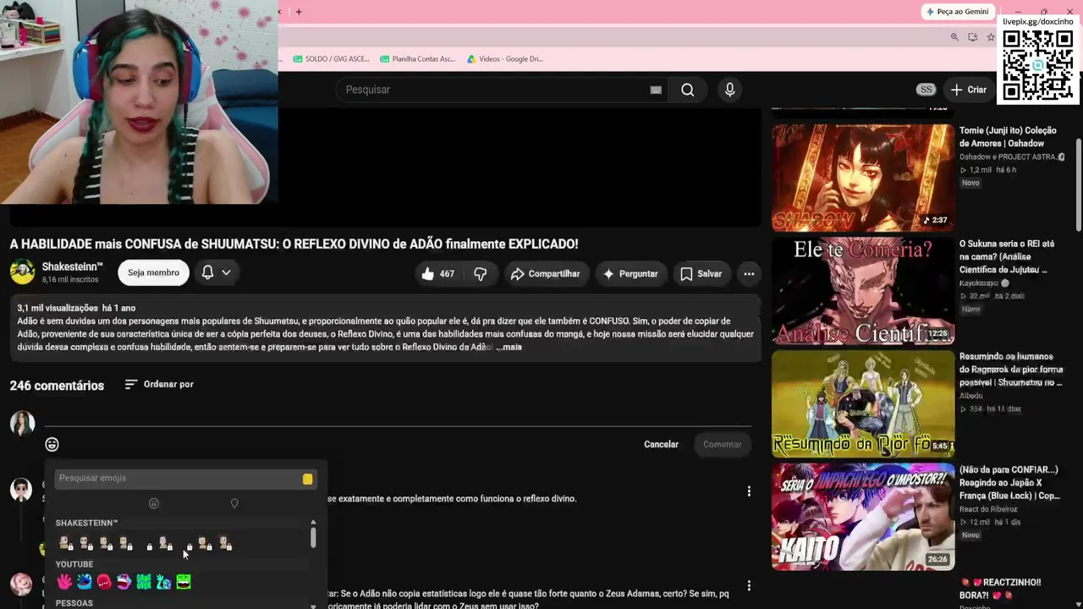This screenshot has width=1083, height=609.
Task: Toggle the emoji picker smiley button
Action: 52,444
